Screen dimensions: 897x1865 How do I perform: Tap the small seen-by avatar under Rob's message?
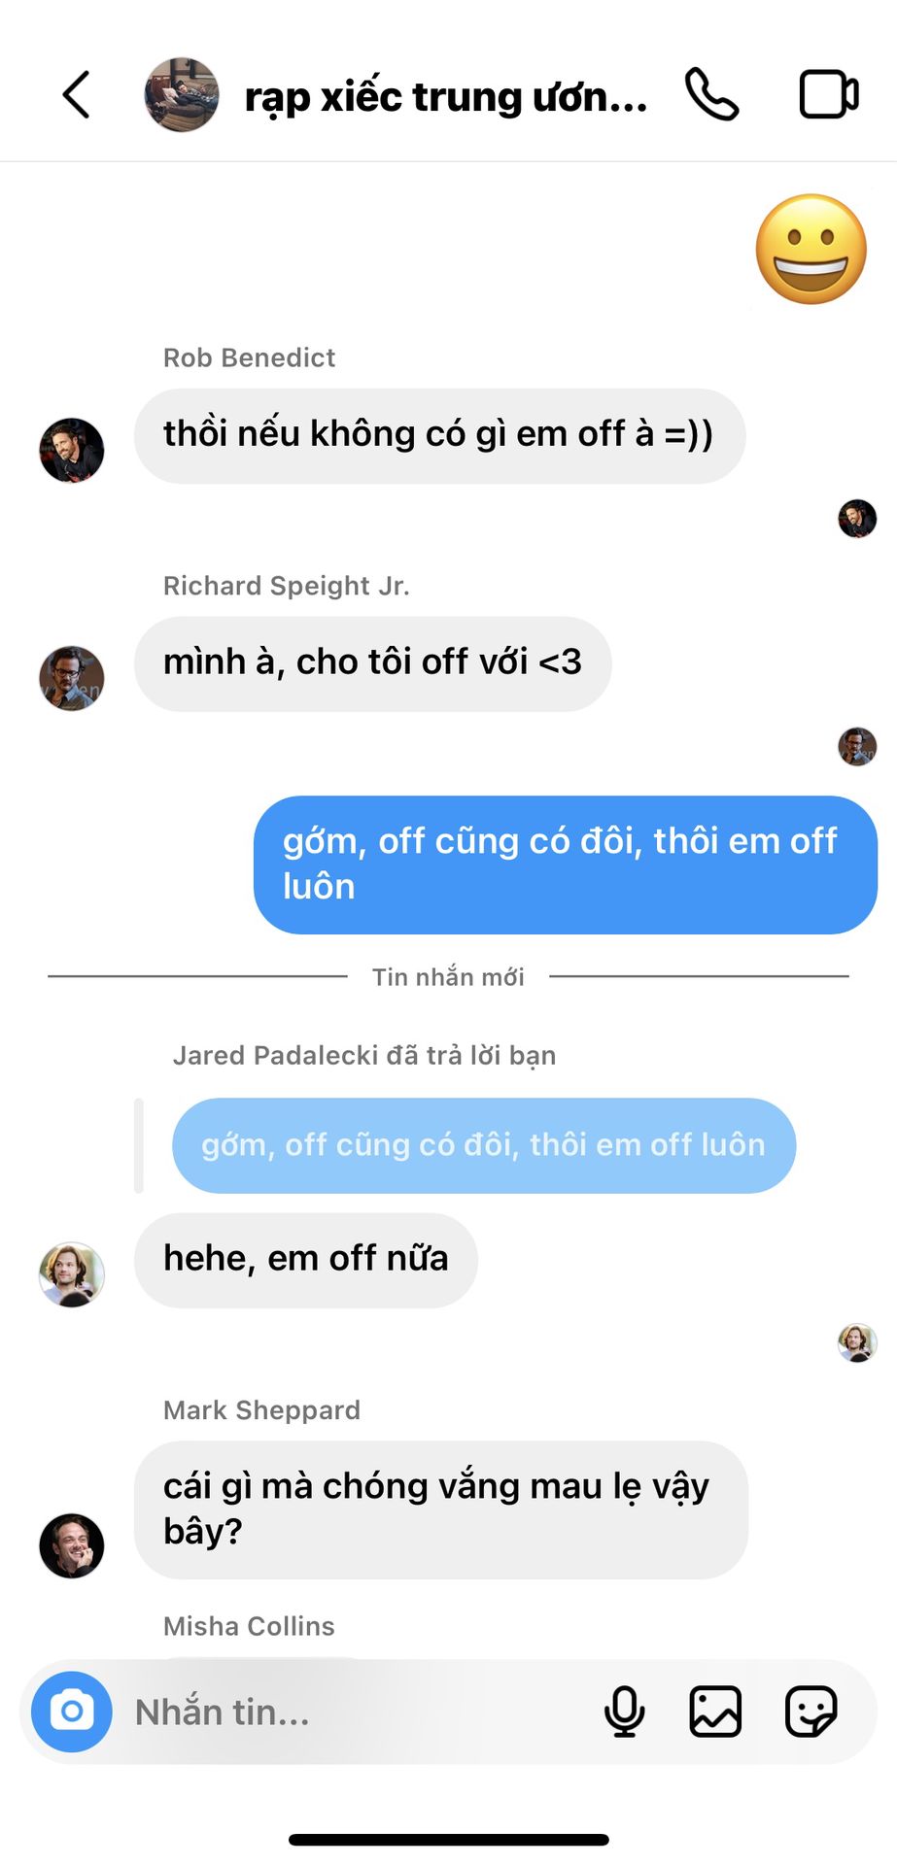click(857, 519)
